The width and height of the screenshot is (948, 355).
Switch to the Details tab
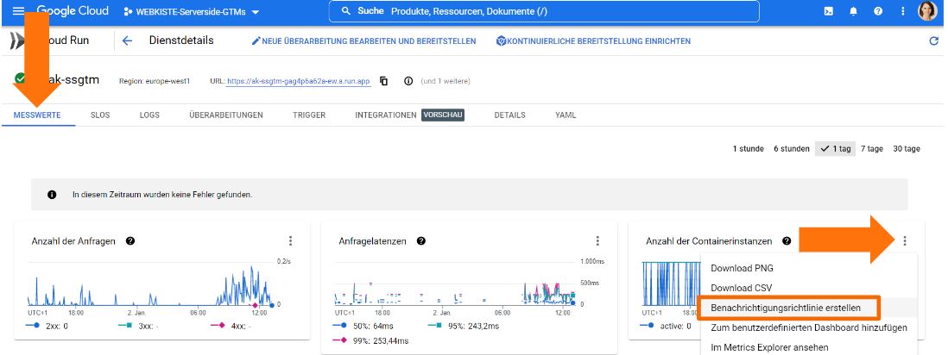(x=509, y=115)
